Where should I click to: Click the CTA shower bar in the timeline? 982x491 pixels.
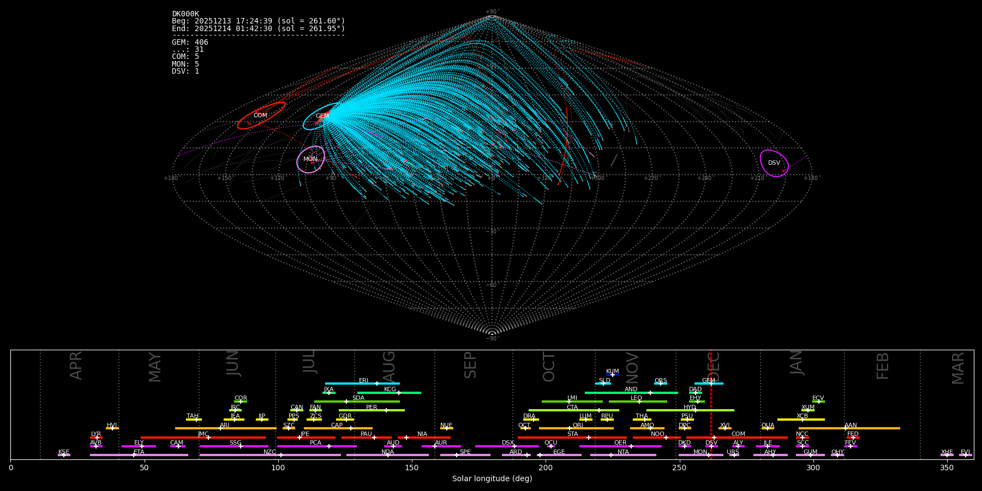[574, 410]
